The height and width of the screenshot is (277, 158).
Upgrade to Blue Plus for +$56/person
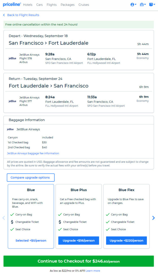79,240
